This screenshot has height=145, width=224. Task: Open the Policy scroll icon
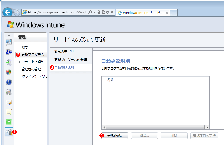(x=9, y=112)
